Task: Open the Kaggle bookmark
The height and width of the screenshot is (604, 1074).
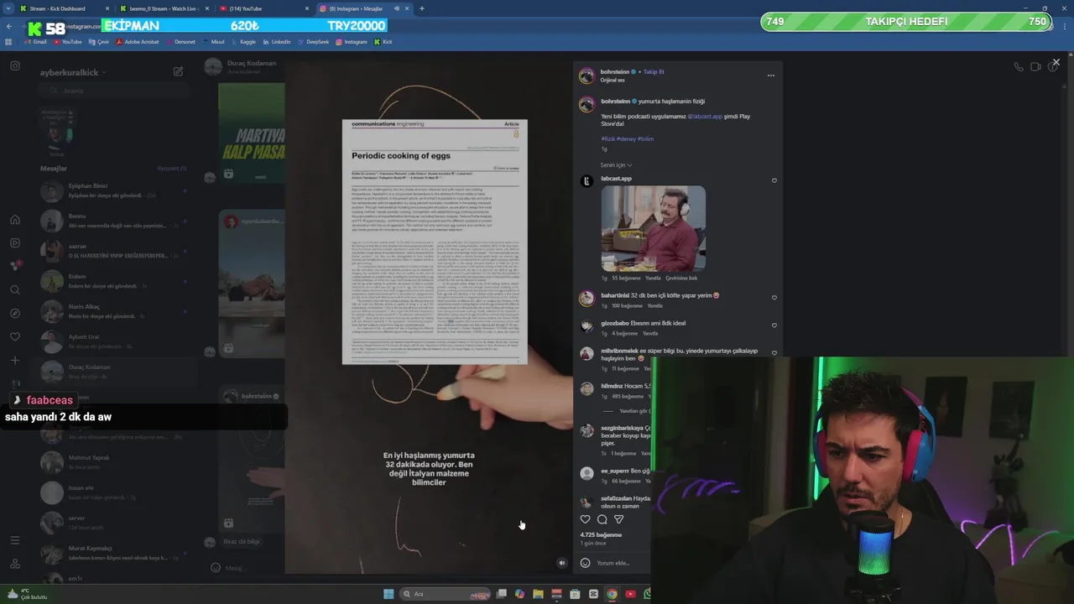Action: point(243,41)
